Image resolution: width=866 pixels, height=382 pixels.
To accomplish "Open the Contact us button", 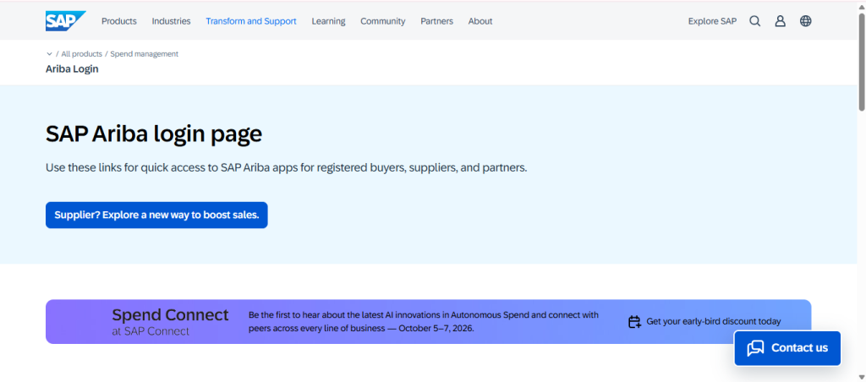I will (787, 348).
